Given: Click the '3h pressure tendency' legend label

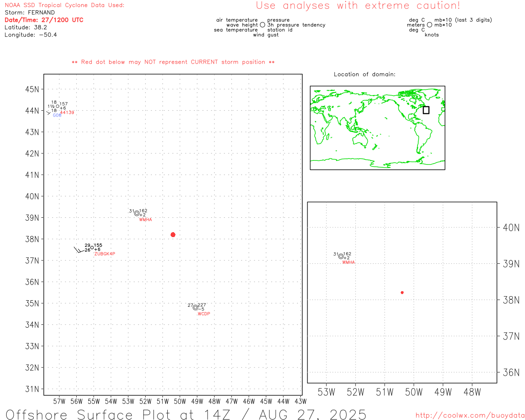Looking at the screenshot, I should tap(297, 25).
